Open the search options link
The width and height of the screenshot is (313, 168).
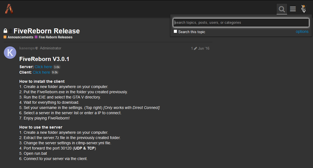(302, 31)
